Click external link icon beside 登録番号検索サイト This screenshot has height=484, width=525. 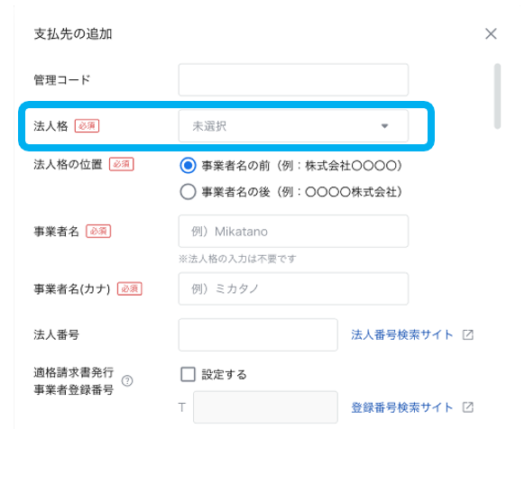(x=468, y=407)
